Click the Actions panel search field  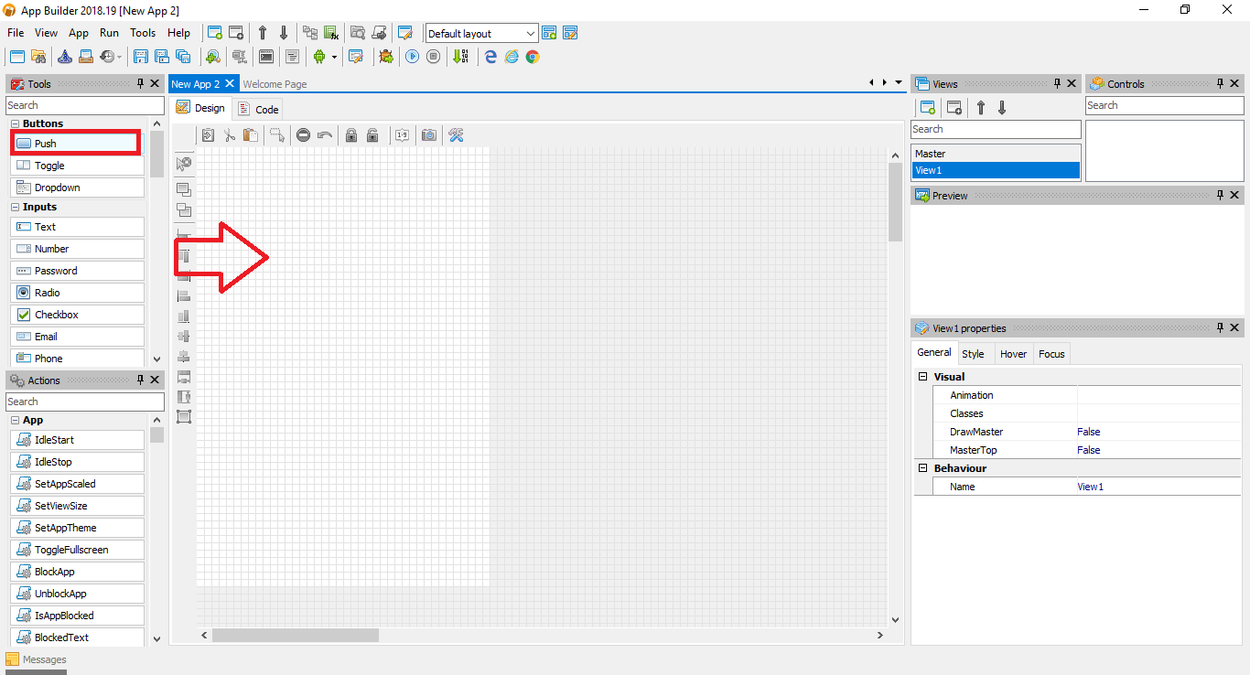point(85,401)
